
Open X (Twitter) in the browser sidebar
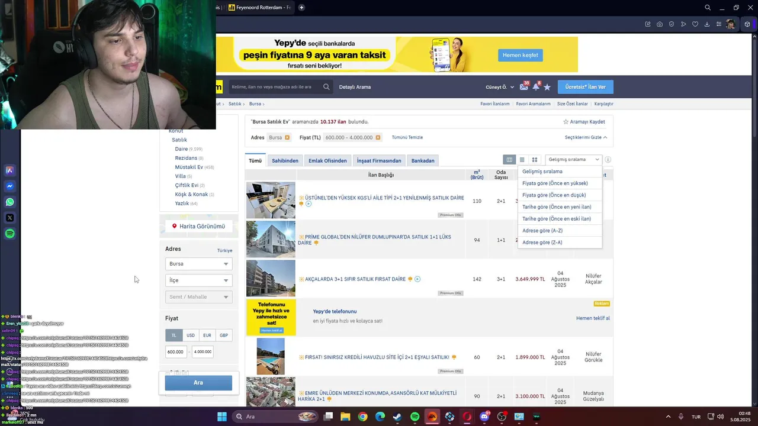coord(10,218)
